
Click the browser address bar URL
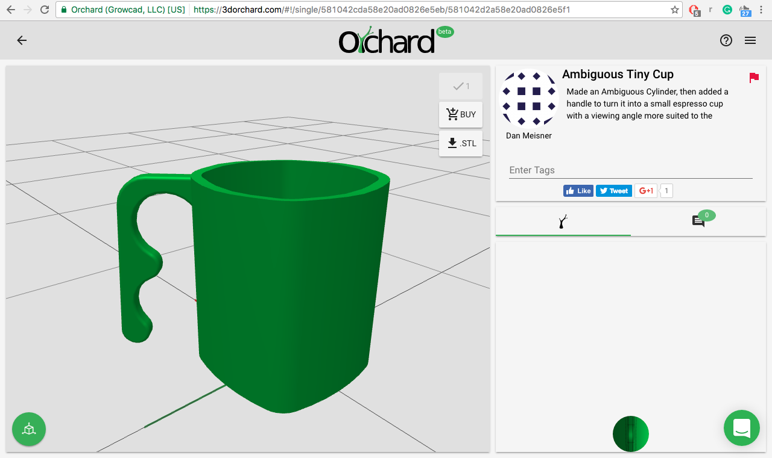pyautogui.click(x=381, y=10)
